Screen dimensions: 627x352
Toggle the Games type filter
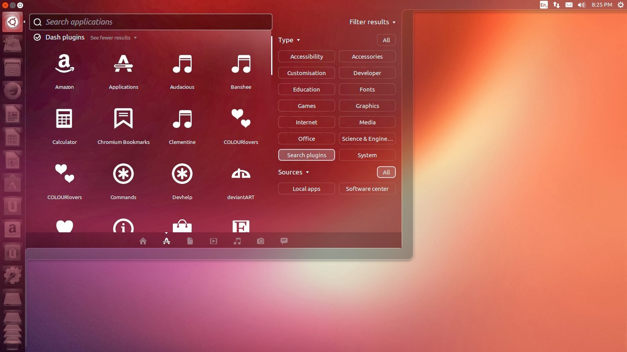[x=306, y=106]
